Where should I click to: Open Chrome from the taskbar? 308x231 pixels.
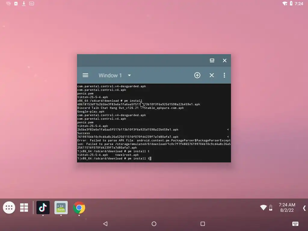(79, 208)
